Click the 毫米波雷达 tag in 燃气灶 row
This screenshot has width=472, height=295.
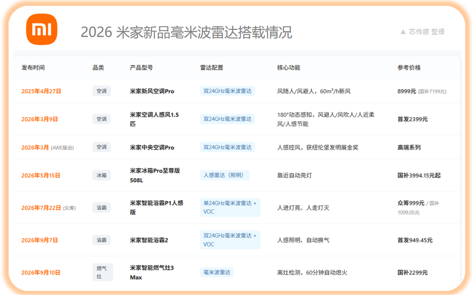(x=217, y=272)
